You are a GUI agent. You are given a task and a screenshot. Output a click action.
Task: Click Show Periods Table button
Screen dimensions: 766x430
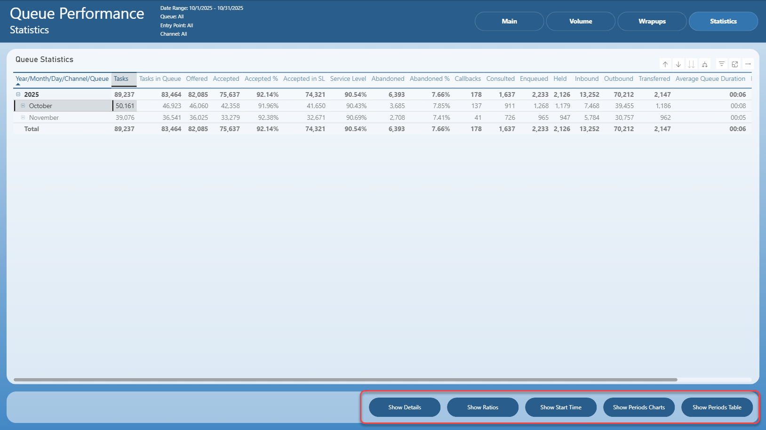(x=717, y=407)
